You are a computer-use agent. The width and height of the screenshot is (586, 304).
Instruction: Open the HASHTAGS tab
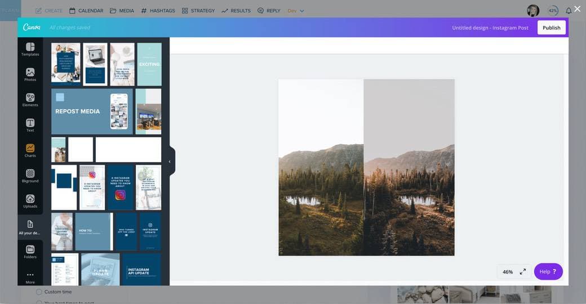click(158, 11)
